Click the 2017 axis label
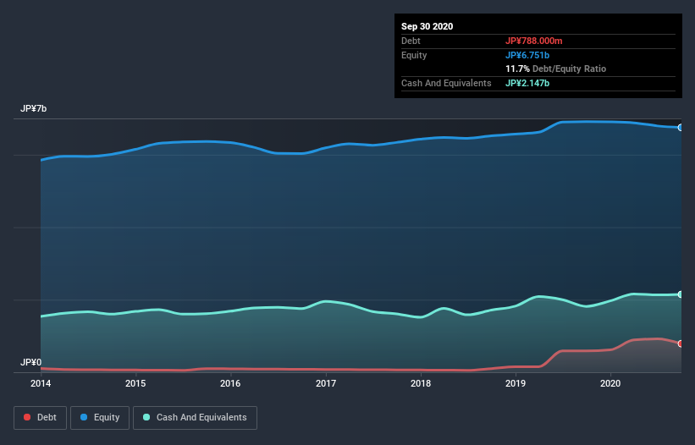695x445 pixels. (326, 383)
